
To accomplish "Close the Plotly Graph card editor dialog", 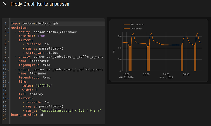I will 5,4.
